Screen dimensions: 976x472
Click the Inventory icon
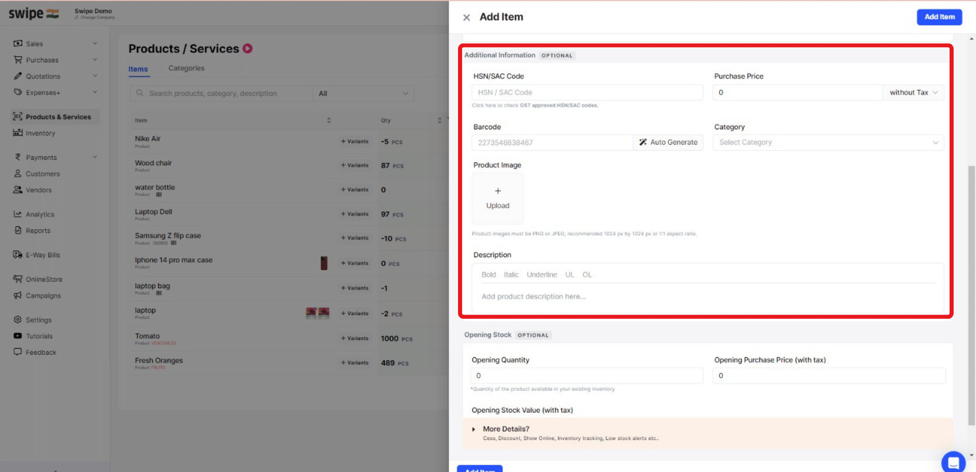pyautogui.click(x=18, y=133)
